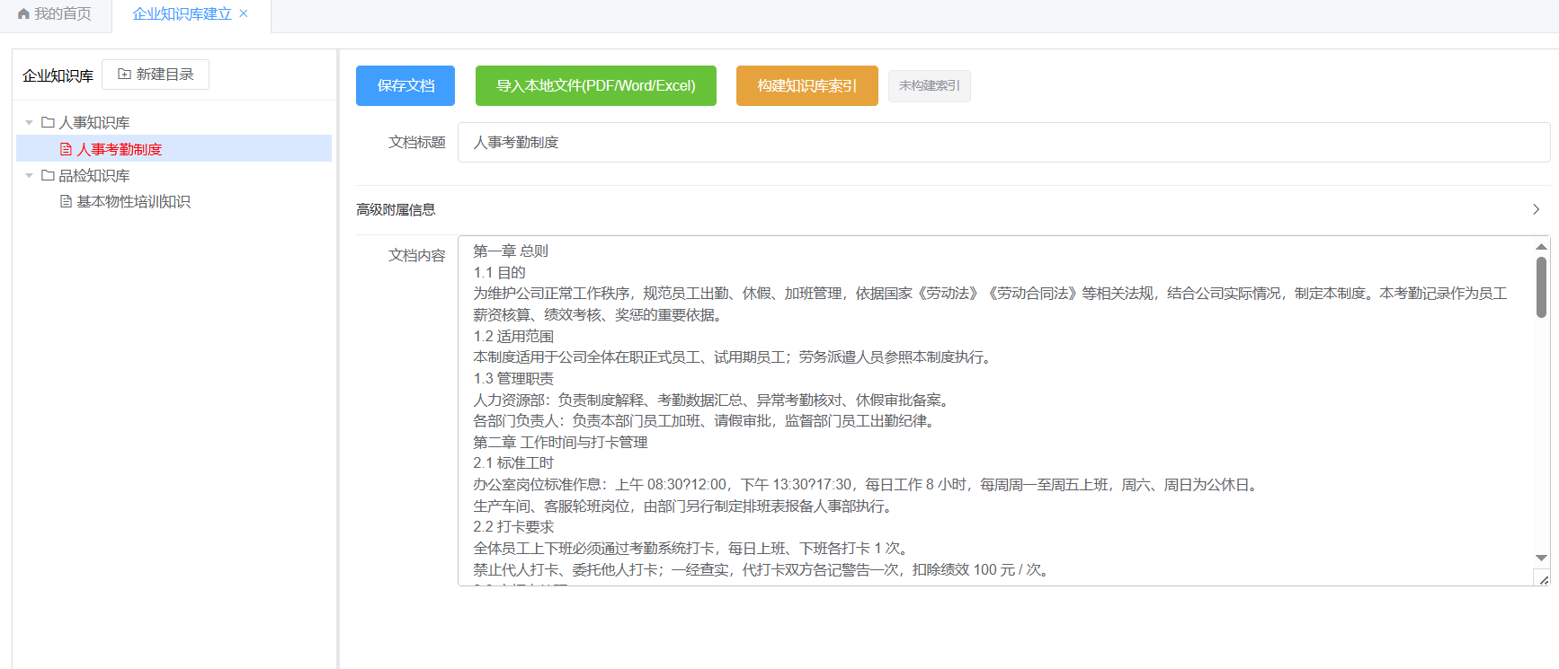Click the 2.1 标准工时 line

point(513,463)
